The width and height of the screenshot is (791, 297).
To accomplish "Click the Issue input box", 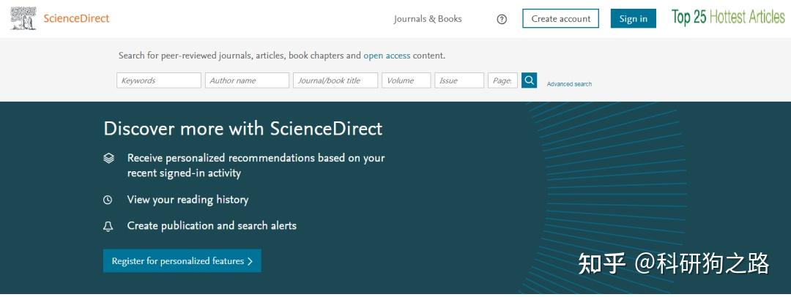I will (459, 80).
